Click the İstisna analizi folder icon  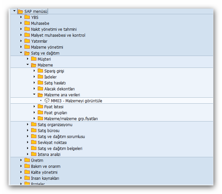click(34, 154)
